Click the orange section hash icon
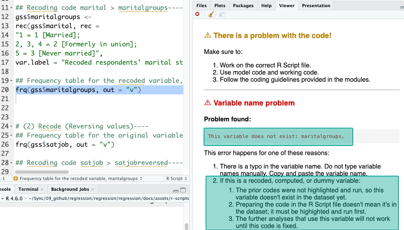Screen dimensions: 404x230 point(15,178)
